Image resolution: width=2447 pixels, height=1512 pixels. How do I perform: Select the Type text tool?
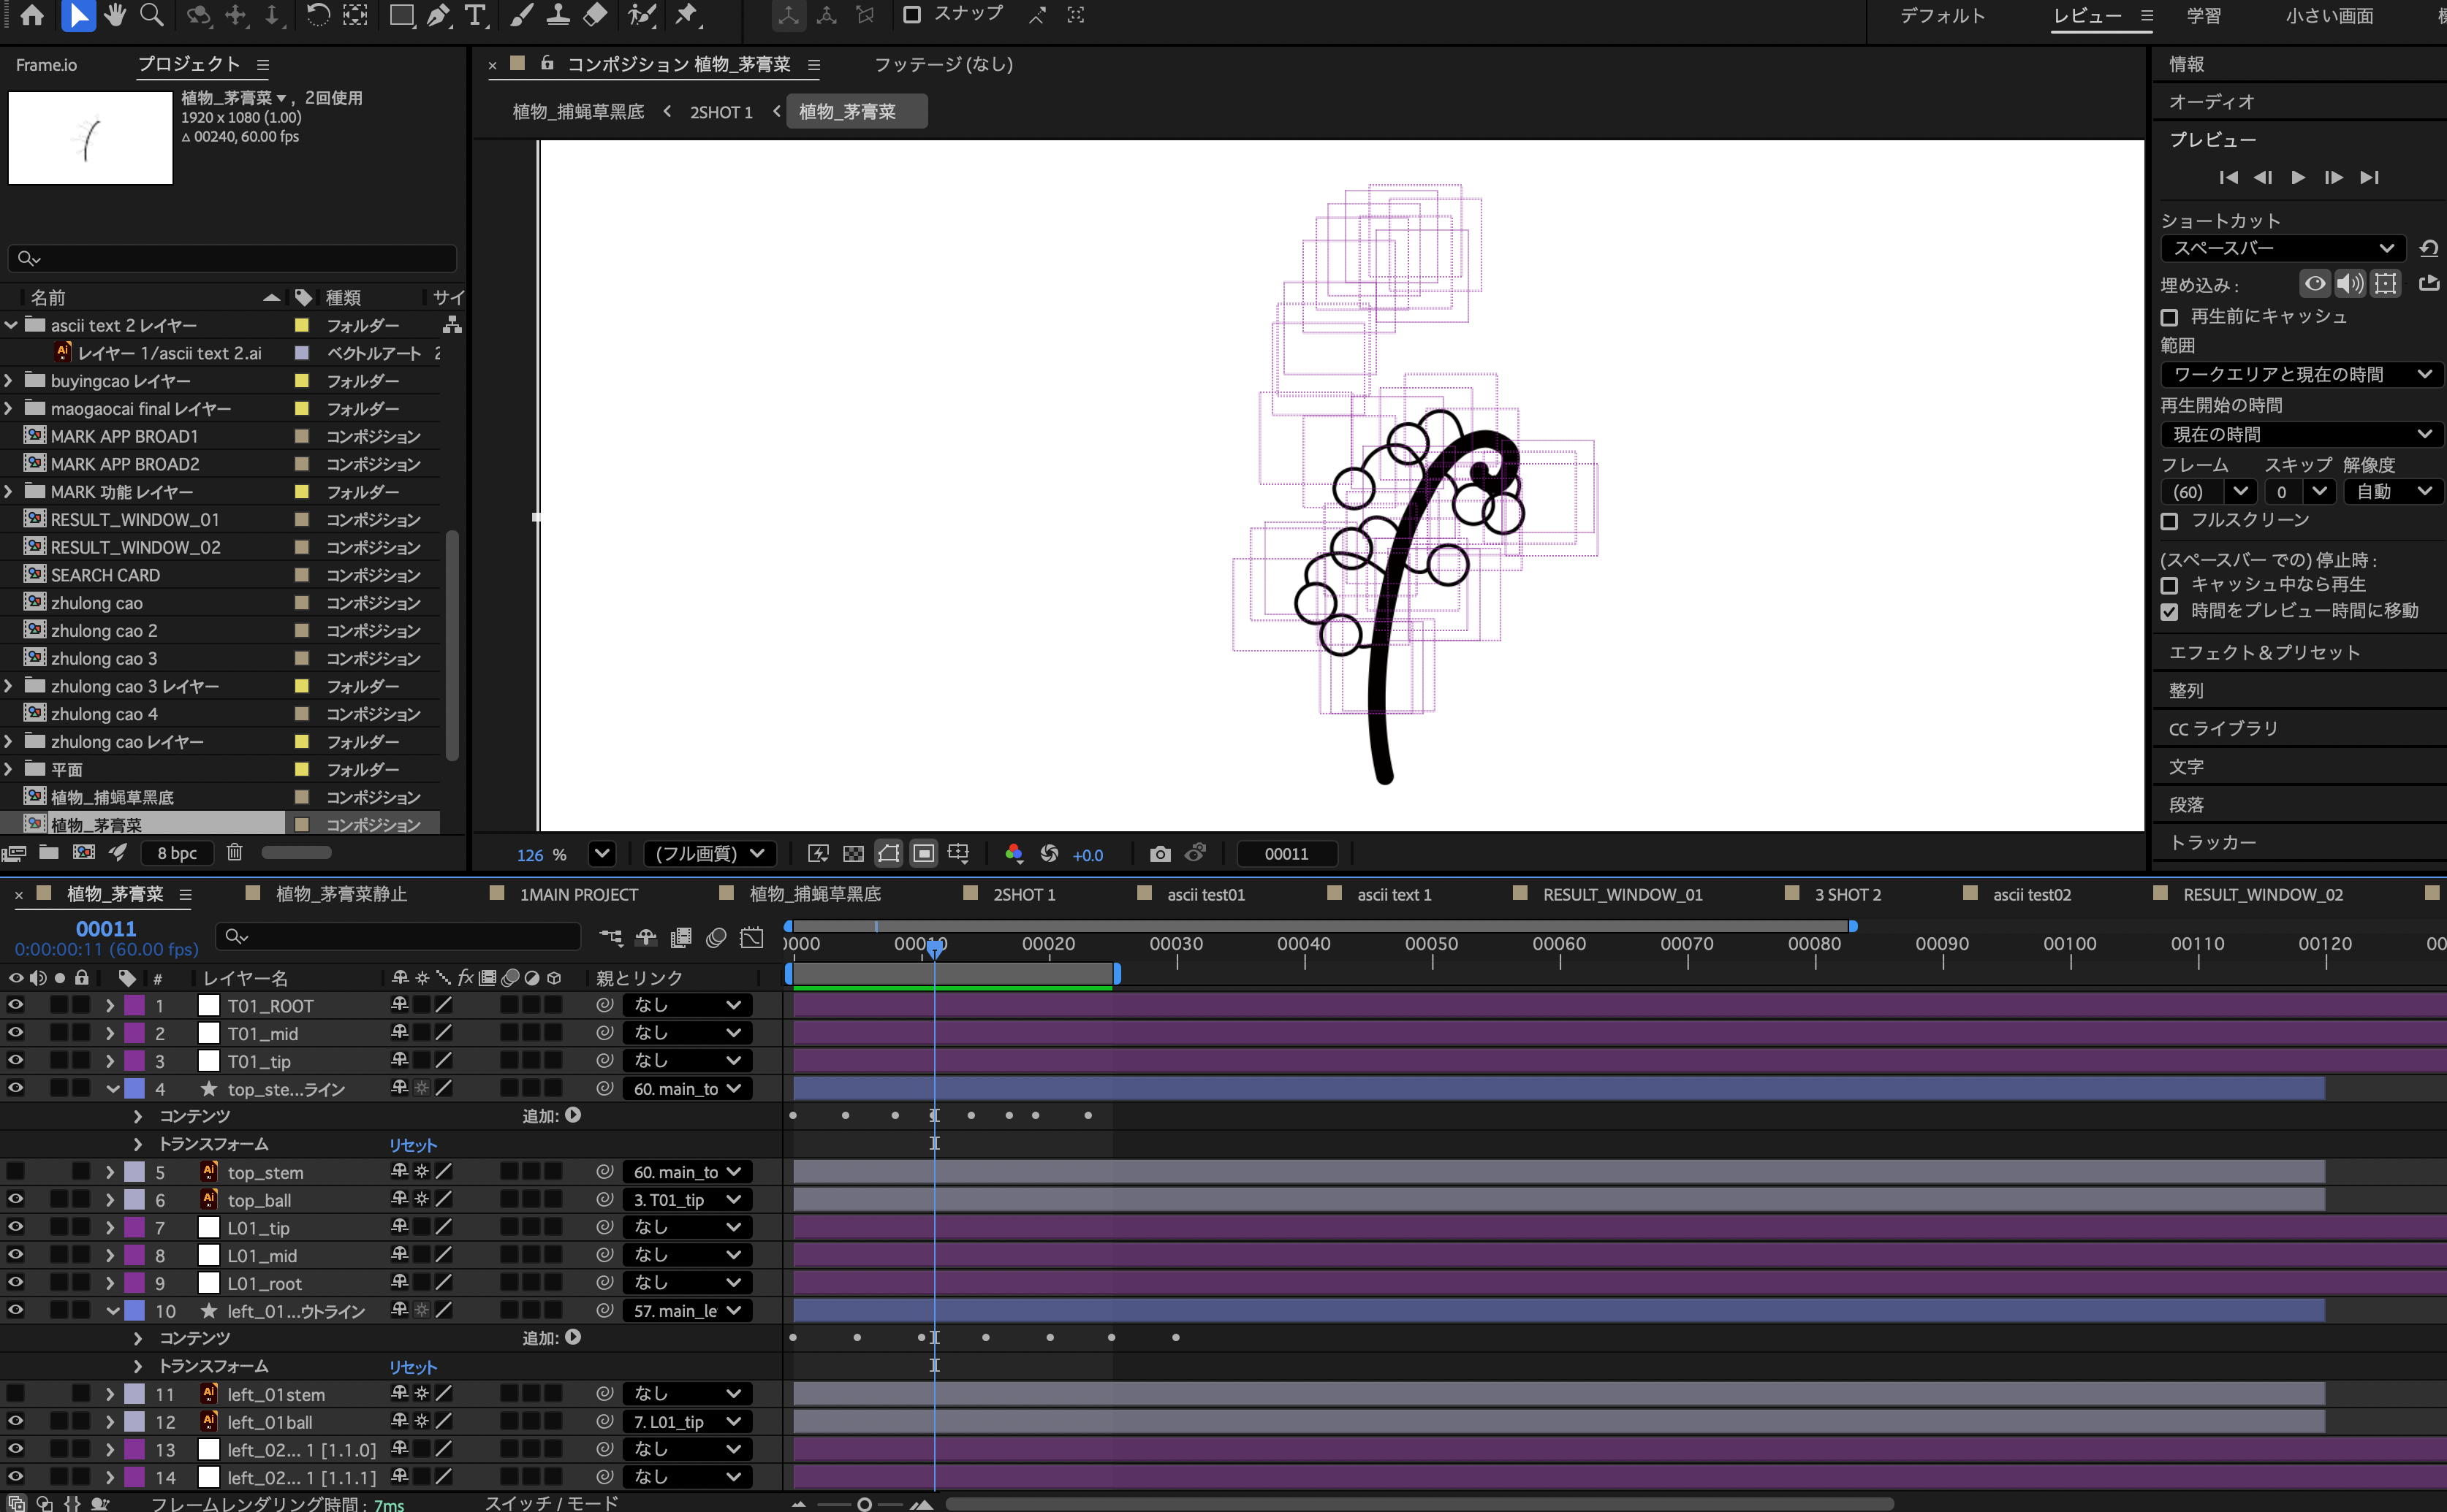477,15
